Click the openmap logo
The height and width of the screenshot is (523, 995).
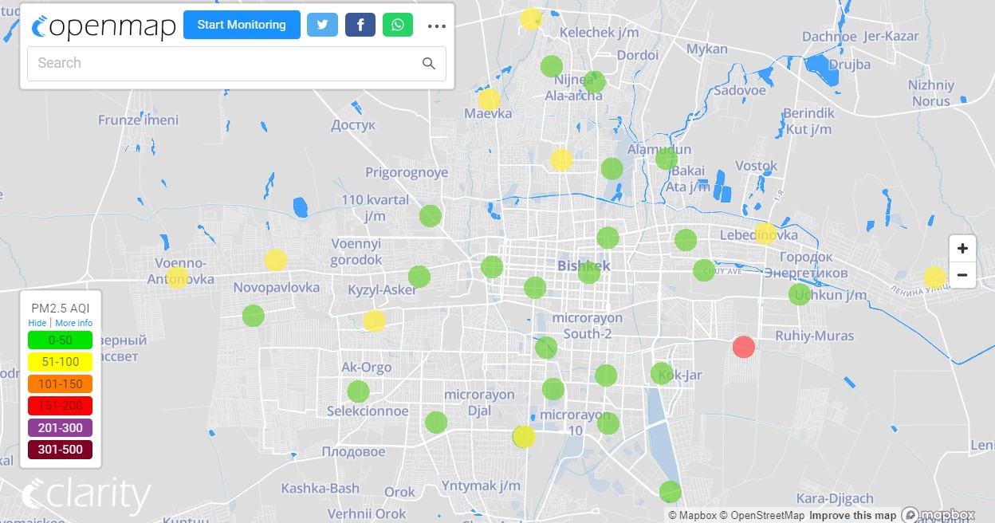point(104,26)
